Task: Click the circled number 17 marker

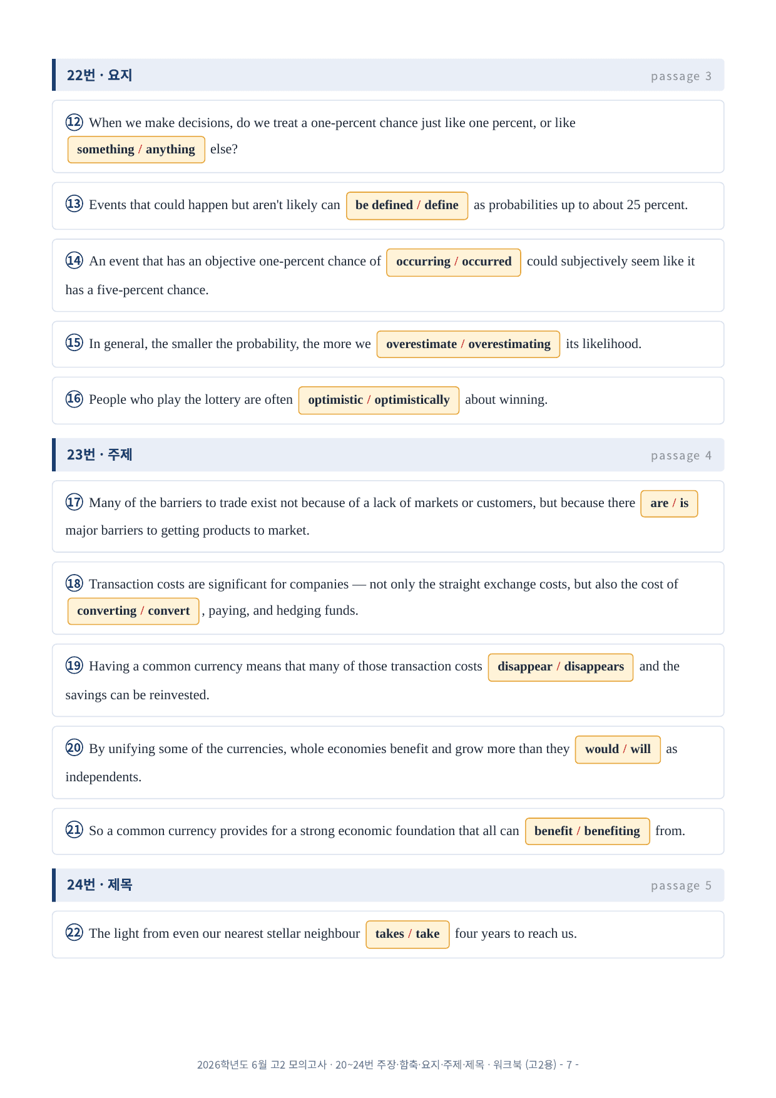Action: click(x=74, y=502)
